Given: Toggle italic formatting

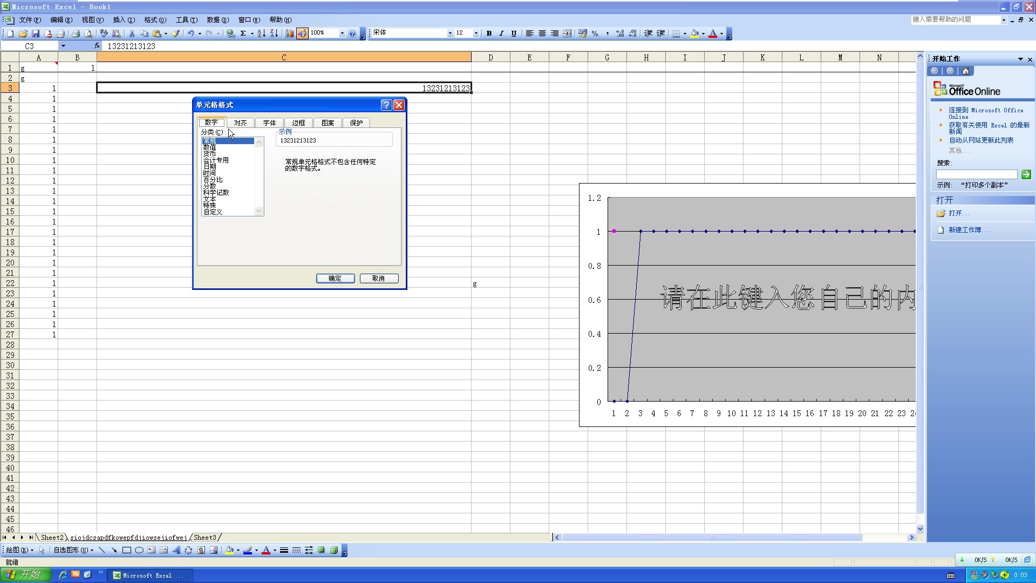Looking at the screenshot, I should click(x=501, y=33).
